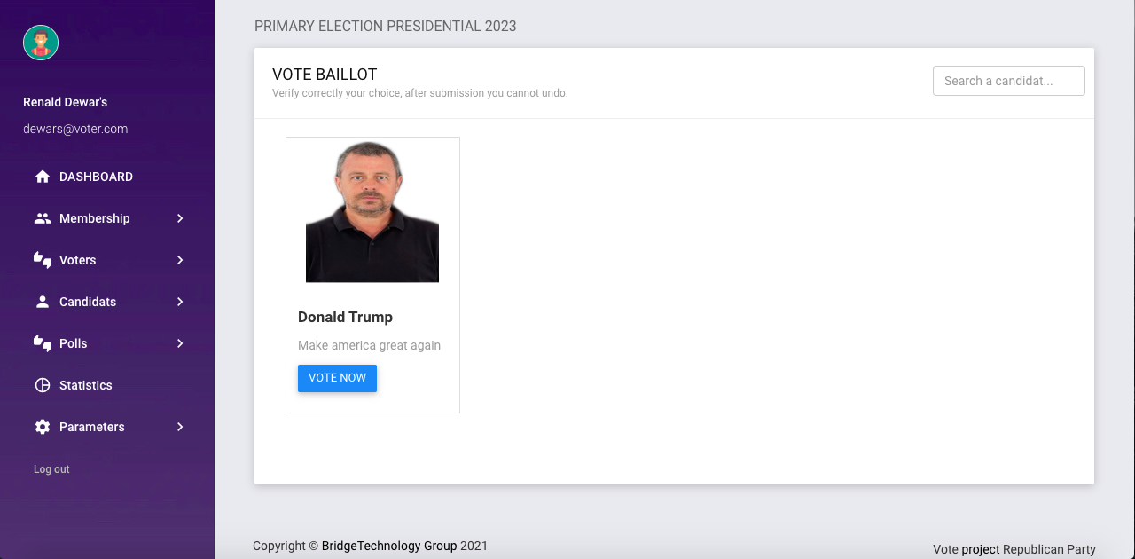Expand the Candidates submenu chevron
Viewport: 1135px width, 559px height.
click(180, 301)
